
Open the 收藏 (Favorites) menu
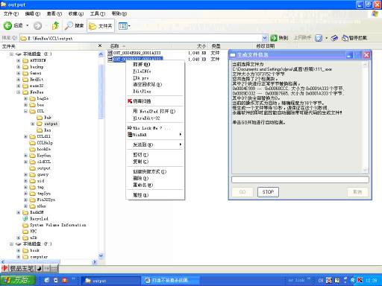pyautogui.click(x=76, y=13)
